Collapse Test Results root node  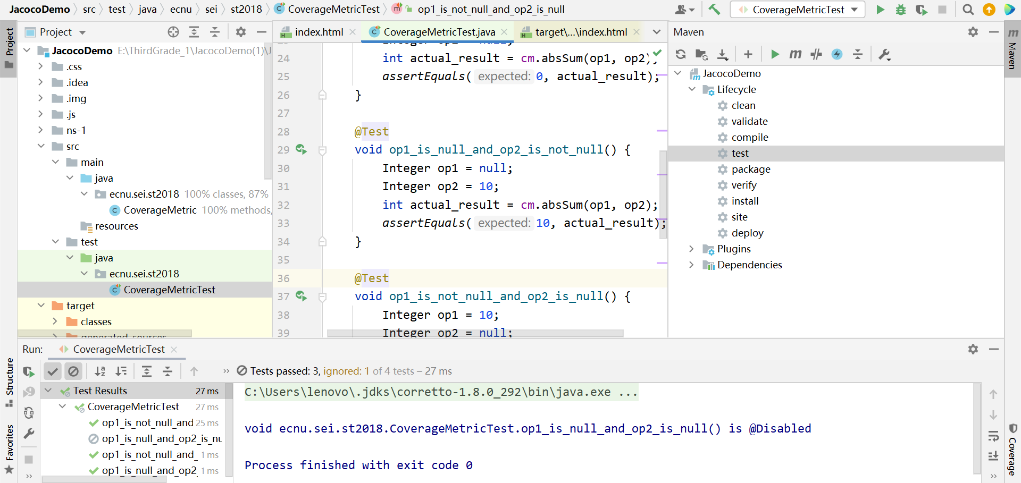[x=48, y=391]
